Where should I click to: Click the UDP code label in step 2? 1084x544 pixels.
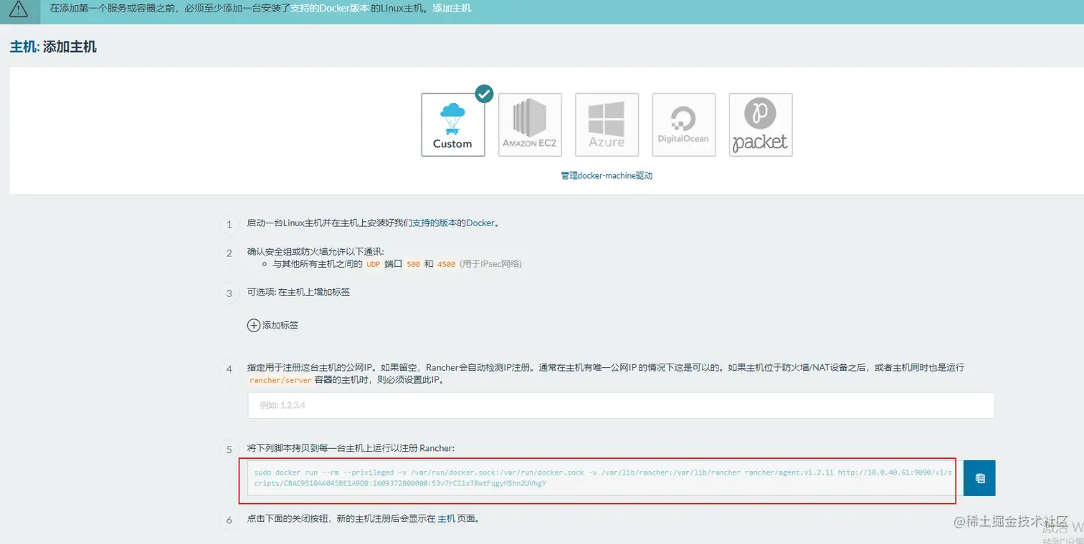click(x=373, y=264)
